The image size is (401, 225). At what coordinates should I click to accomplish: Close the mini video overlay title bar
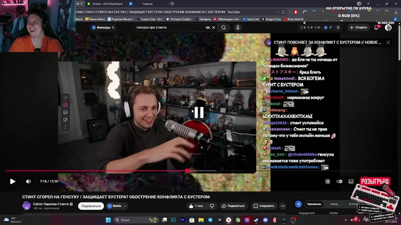(x=388, y=42)
